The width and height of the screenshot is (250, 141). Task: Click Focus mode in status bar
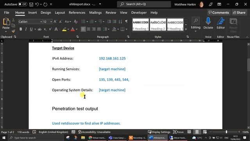pos(178,132)
